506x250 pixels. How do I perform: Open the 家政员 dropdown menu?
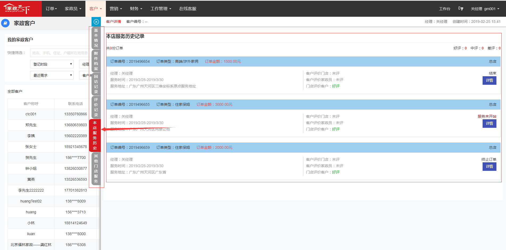73,9
